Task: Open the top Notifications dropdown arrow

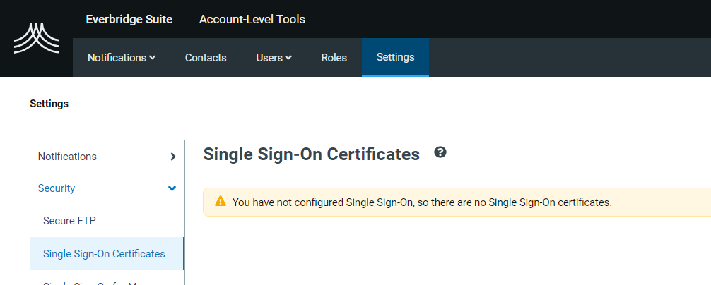Action: pyautogui.click(x=153, y=58)
